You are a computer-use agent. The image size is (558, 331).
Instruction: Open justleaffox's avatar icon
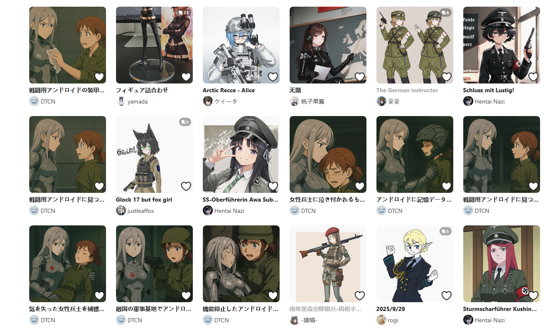(121, 210)
